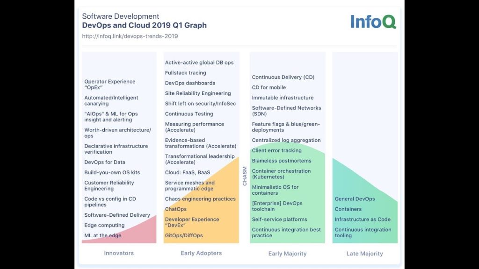Viewport: 479px width, 269px height.
Task: Click 'Software-Defined Delivery' item
Action: [x=117, y=215]
